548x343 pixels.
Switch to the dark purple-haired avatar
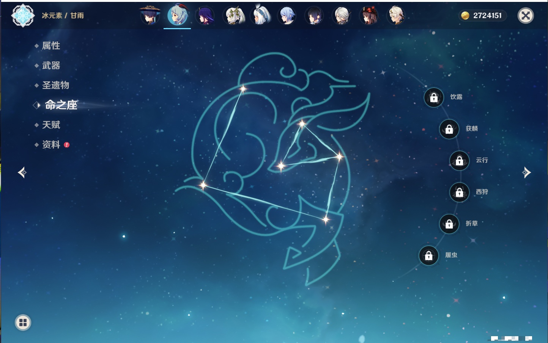coord(205,16)
